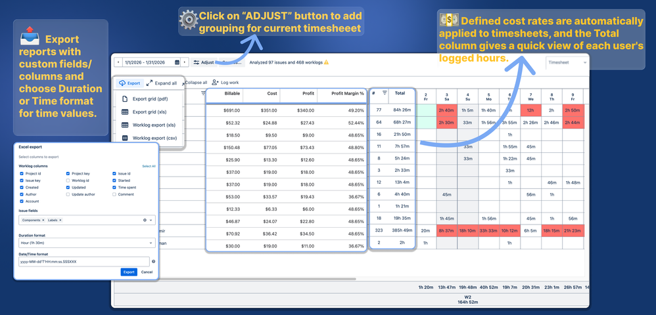
Task: Click the analyzed worklogs warning icon
Action: point(326,62)
